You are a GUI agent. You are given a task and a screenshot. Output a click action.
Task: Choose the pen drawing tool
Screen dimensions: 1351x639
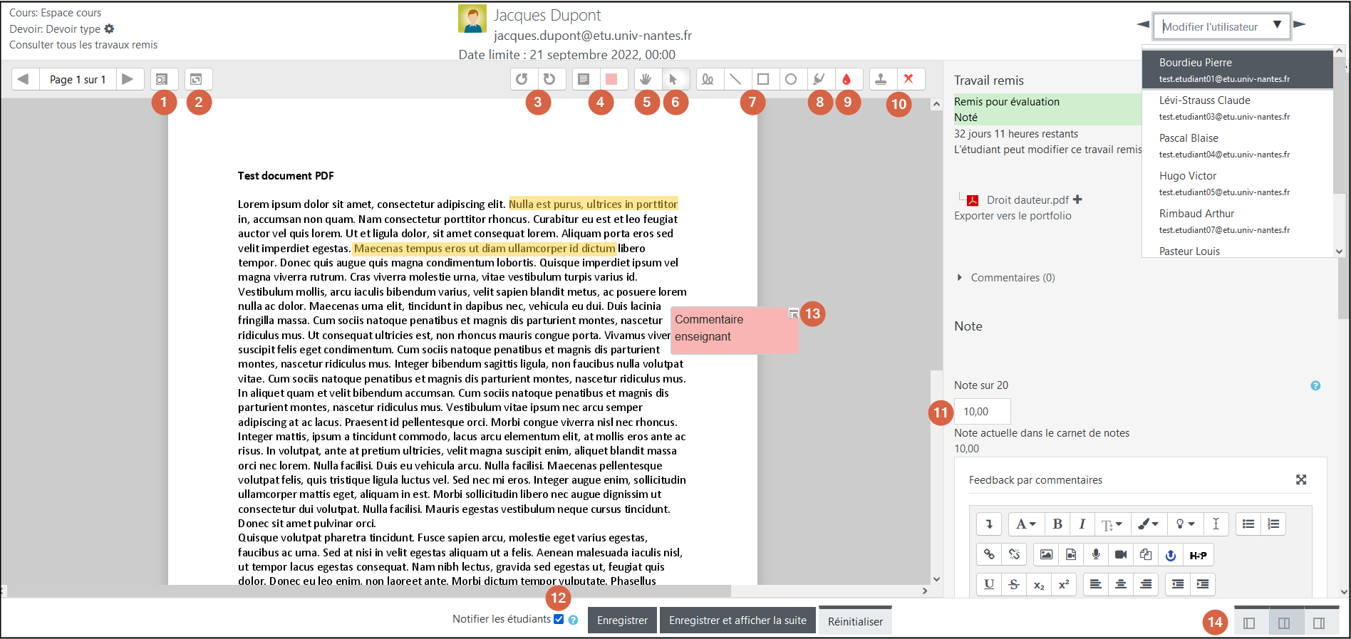707,79
